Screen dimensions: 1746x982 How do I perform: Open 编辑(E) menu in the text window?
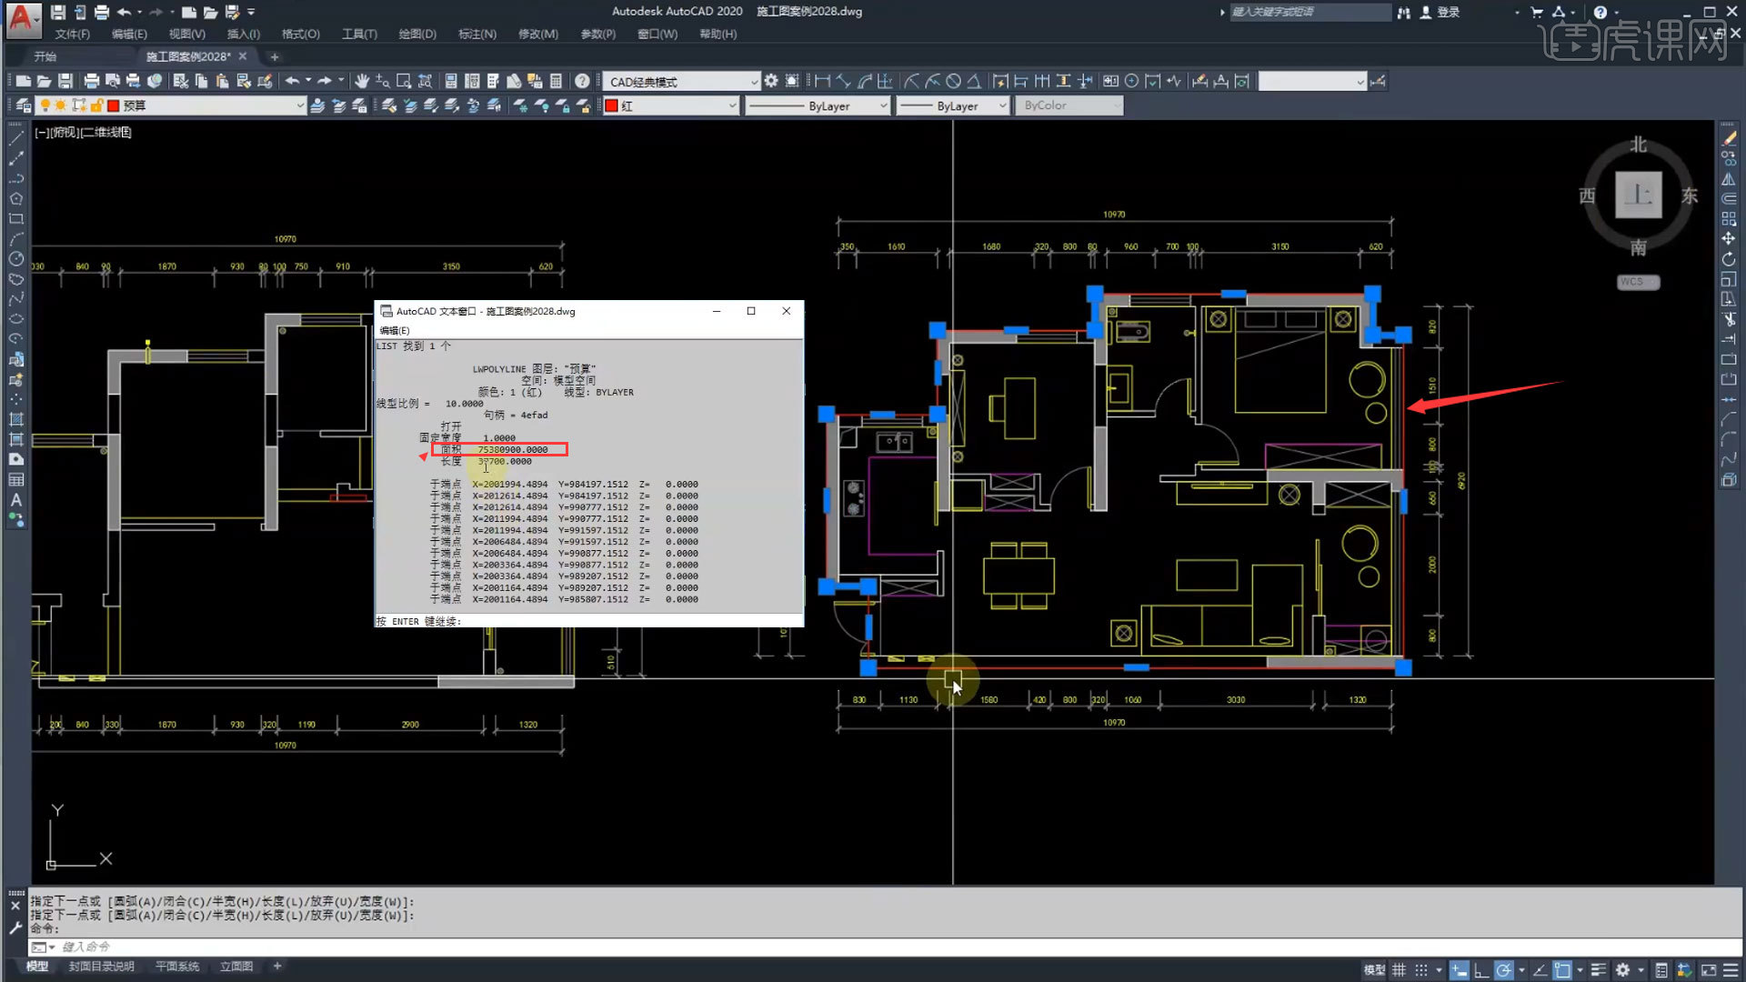click(395, 330)
